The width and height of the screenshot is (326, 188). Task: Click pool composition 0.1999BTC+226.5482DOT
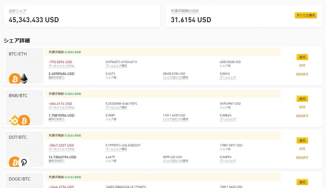(x=123, y=145)
